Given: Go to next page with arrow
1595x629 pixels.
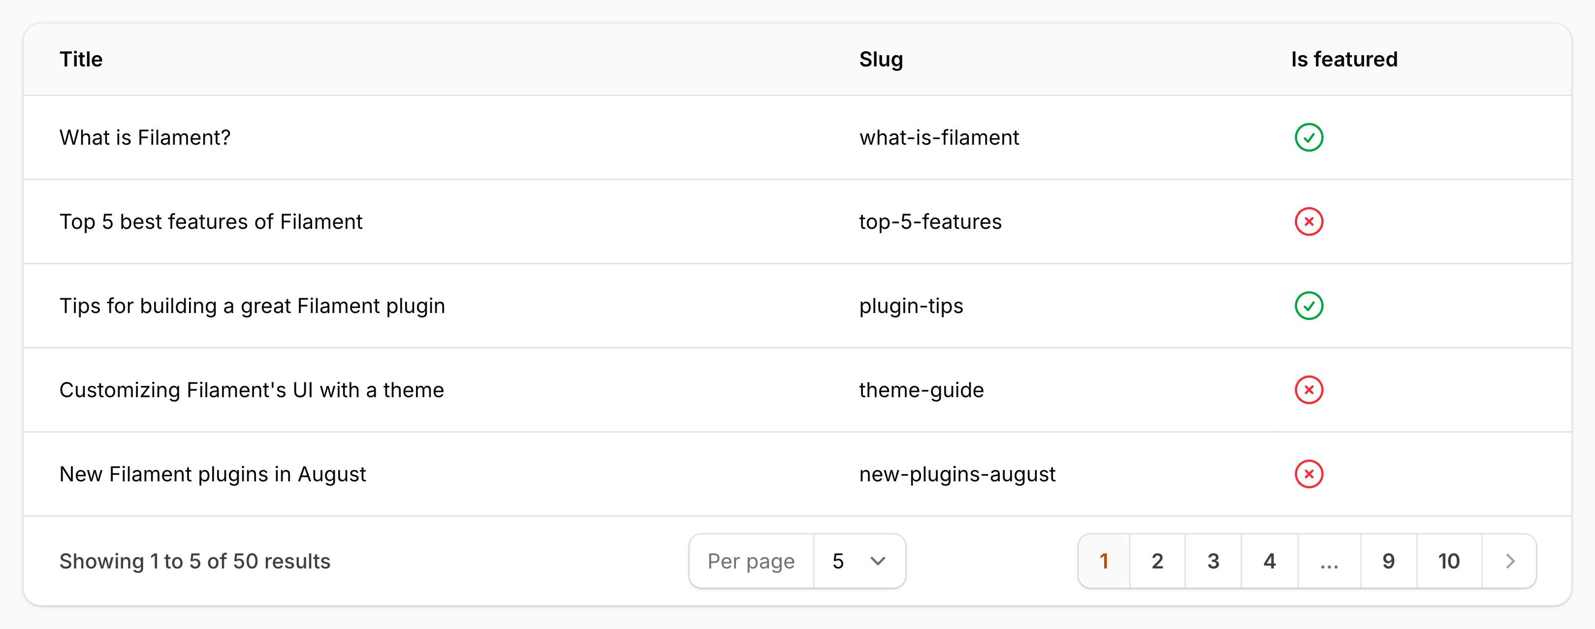Looking at the screenshot, I should point(1509,561).
